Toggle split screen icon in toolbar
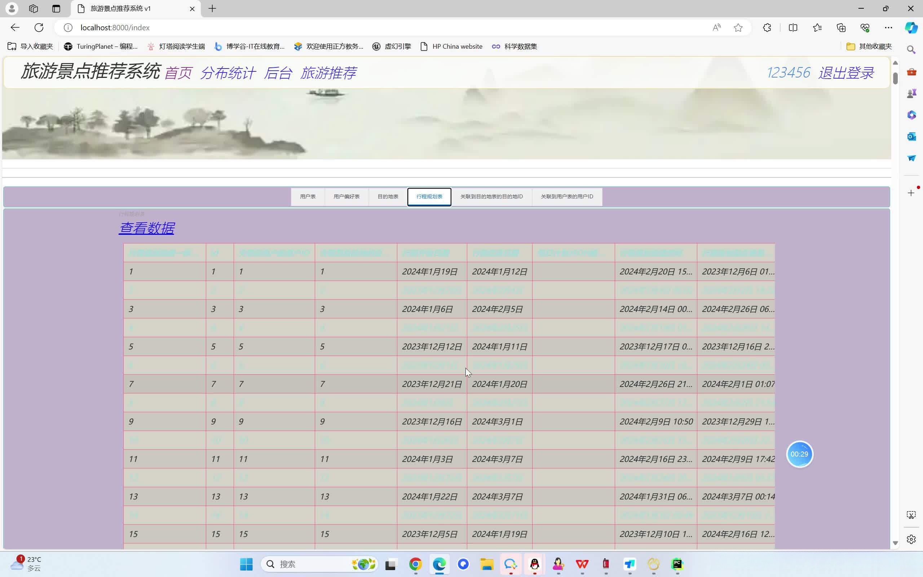 click(x=793, y=27)
